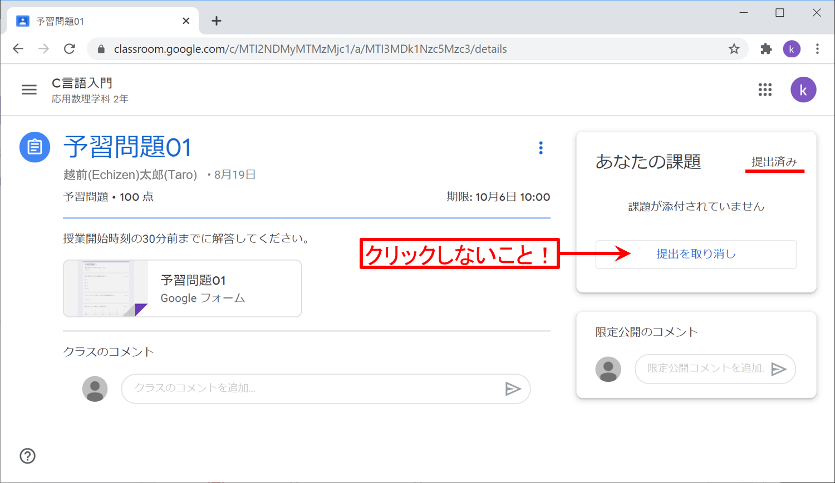Click the private comment user avatar
The image size is (835, 483).
click(x=608, y=369)
